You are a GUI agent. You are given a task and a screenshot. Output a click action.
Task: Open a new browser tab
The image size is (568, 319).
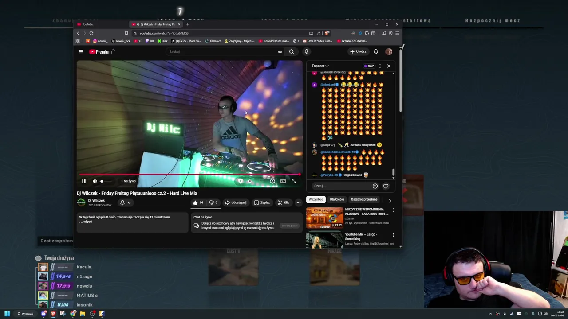(187, 24)
